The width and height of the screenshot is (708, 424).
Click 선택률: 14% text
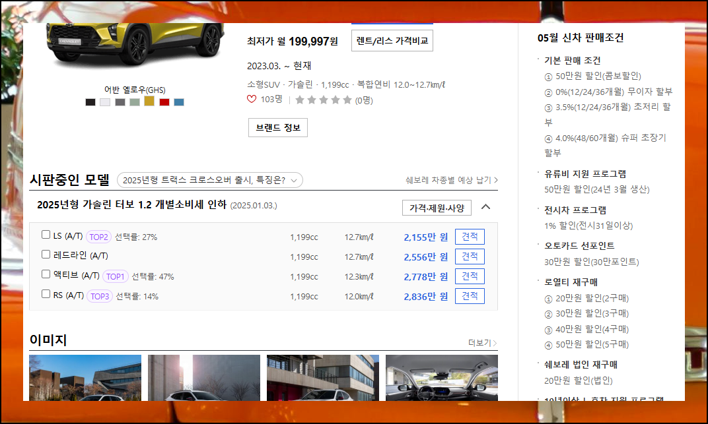coord(137,297)
